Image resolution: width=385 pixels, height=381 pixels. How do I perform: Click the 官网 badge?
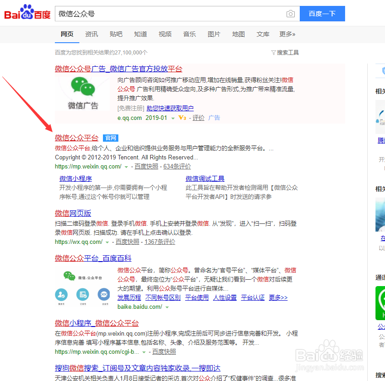click(x=111, y=138)
